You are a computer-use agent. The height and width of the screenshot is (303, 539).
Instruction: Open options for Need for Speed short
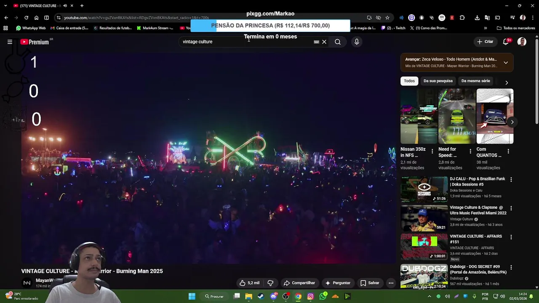pos(470,151)
